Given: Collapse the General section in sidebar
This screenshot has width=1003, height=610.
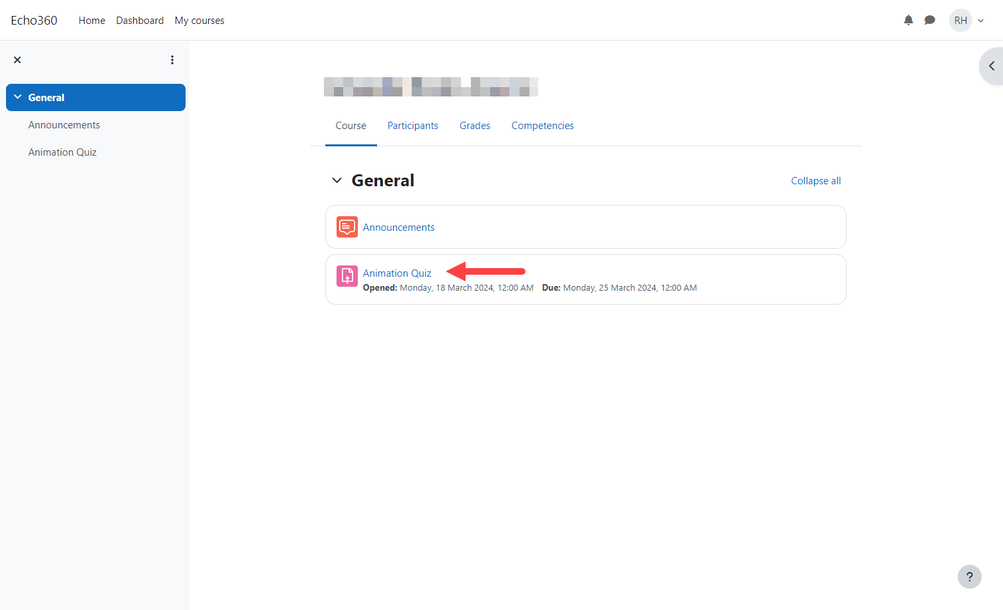Looking at the screenshot, I should click(x=18, y=97).
